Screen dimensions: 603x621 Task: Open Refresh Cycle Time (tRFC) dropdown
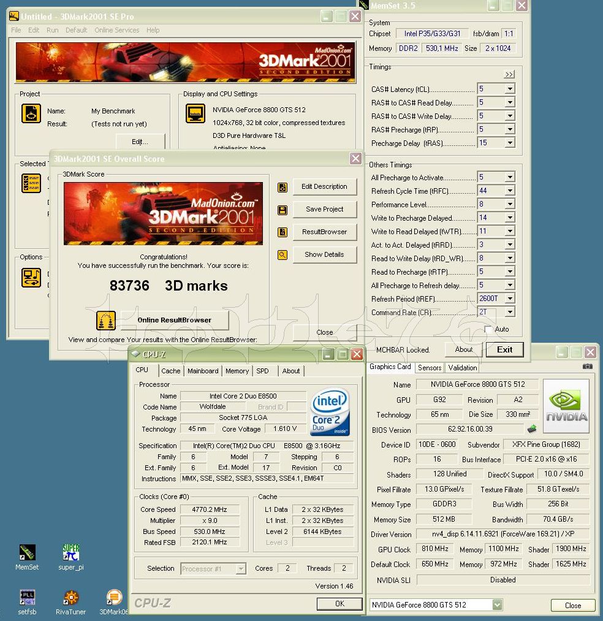[x=510, y=191]
